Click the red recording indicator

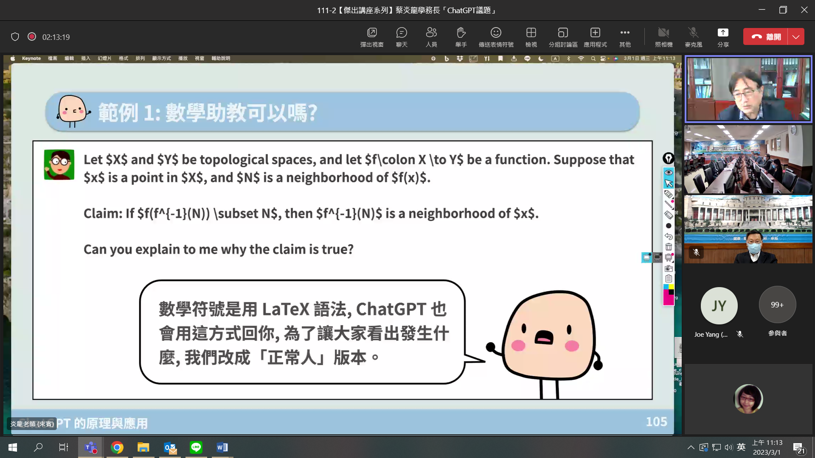[x=31, y=37]
